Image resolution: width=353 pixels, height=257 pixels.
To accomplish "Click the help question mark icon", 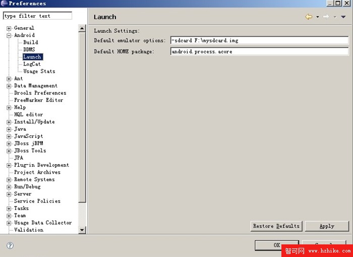I will [10, 245].
